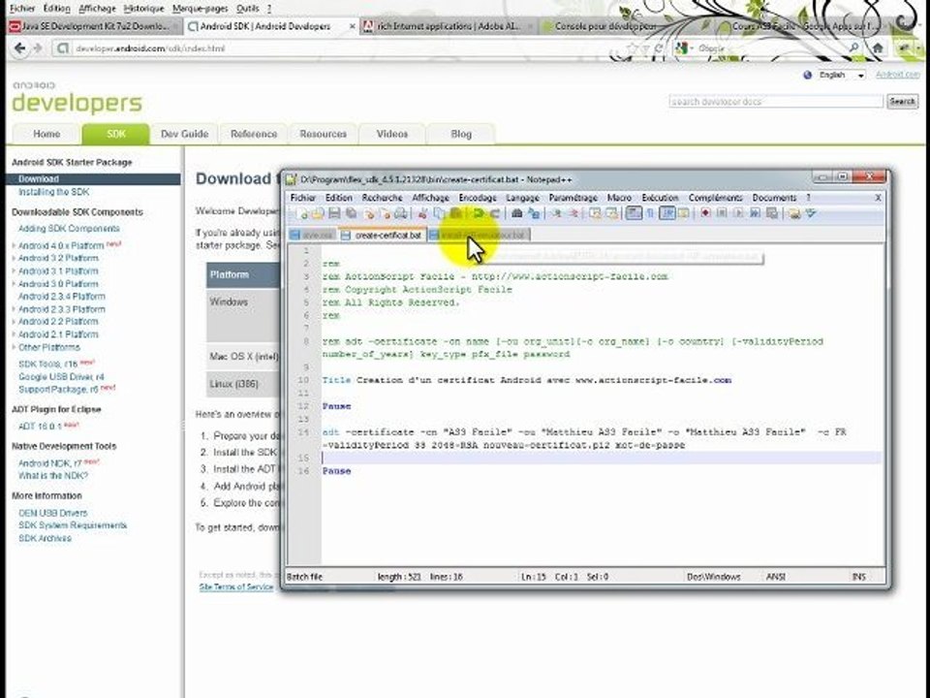The width and height of the screenshot is (930, 698).
Task: Click the browser address bar URL
Action: coord(150,48)
